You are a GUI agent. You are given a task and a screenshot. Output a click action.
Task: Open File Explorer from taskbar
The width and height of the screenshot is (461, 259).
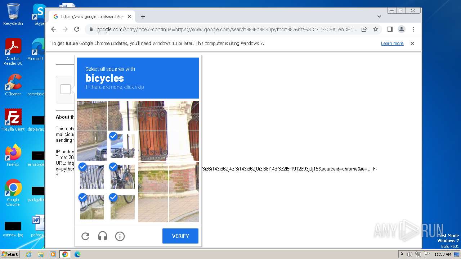pos(41,254)
